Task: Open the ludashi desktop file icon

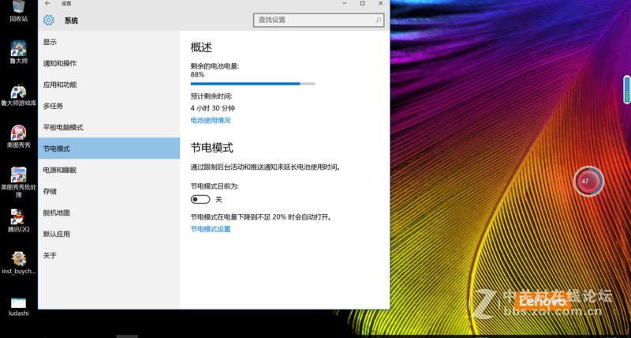Action: click(x=18, y=306)
